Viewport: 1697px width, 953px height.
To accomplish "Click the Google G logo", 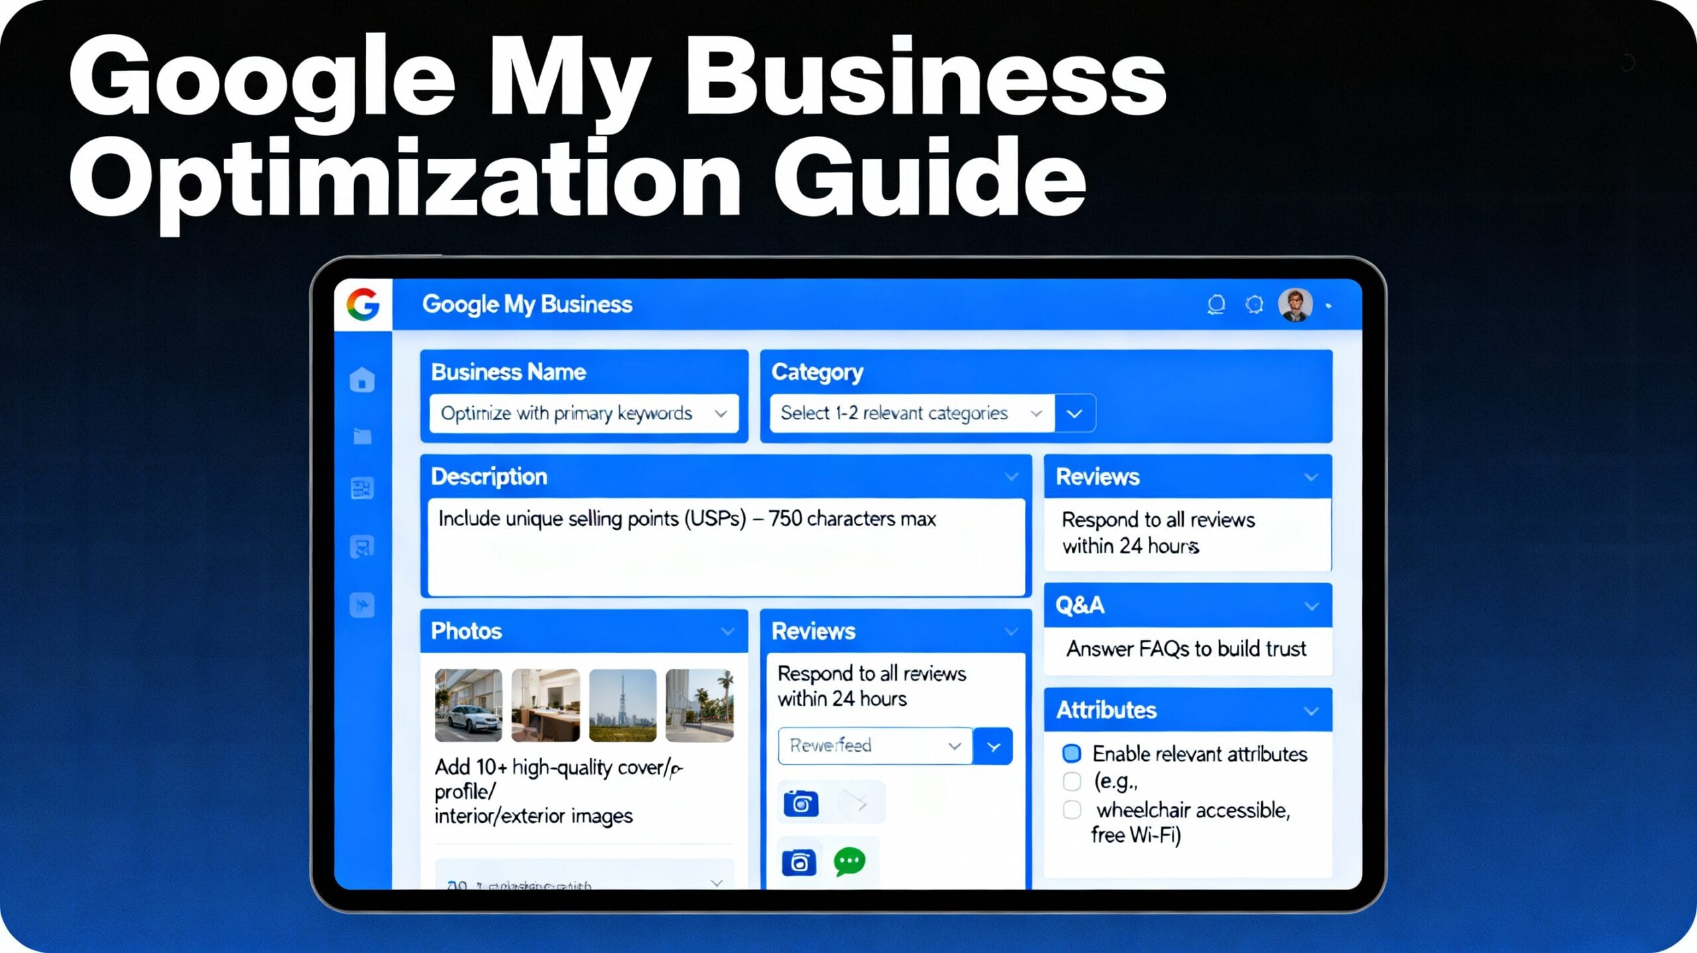I will pyautogui.click(x=363, y=304).
